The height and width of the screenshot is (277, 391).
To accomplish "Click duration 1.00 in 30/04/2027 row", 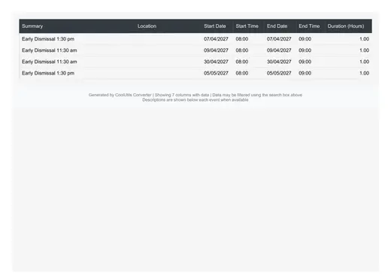I will click(x=364, y=62).
